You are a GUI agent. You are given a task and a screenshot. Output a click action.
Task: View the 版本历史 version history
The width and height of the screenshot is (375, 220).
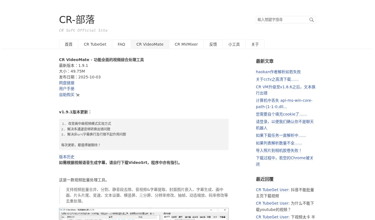pos(67,157)
